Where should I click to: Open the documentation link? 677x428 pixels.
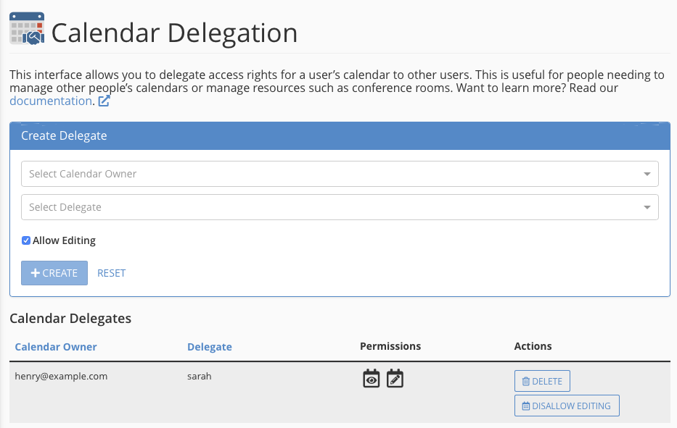click(50, 101)
